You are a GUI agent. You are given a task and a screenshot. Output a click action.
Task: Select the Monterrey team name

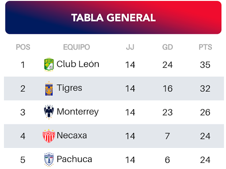78,112
